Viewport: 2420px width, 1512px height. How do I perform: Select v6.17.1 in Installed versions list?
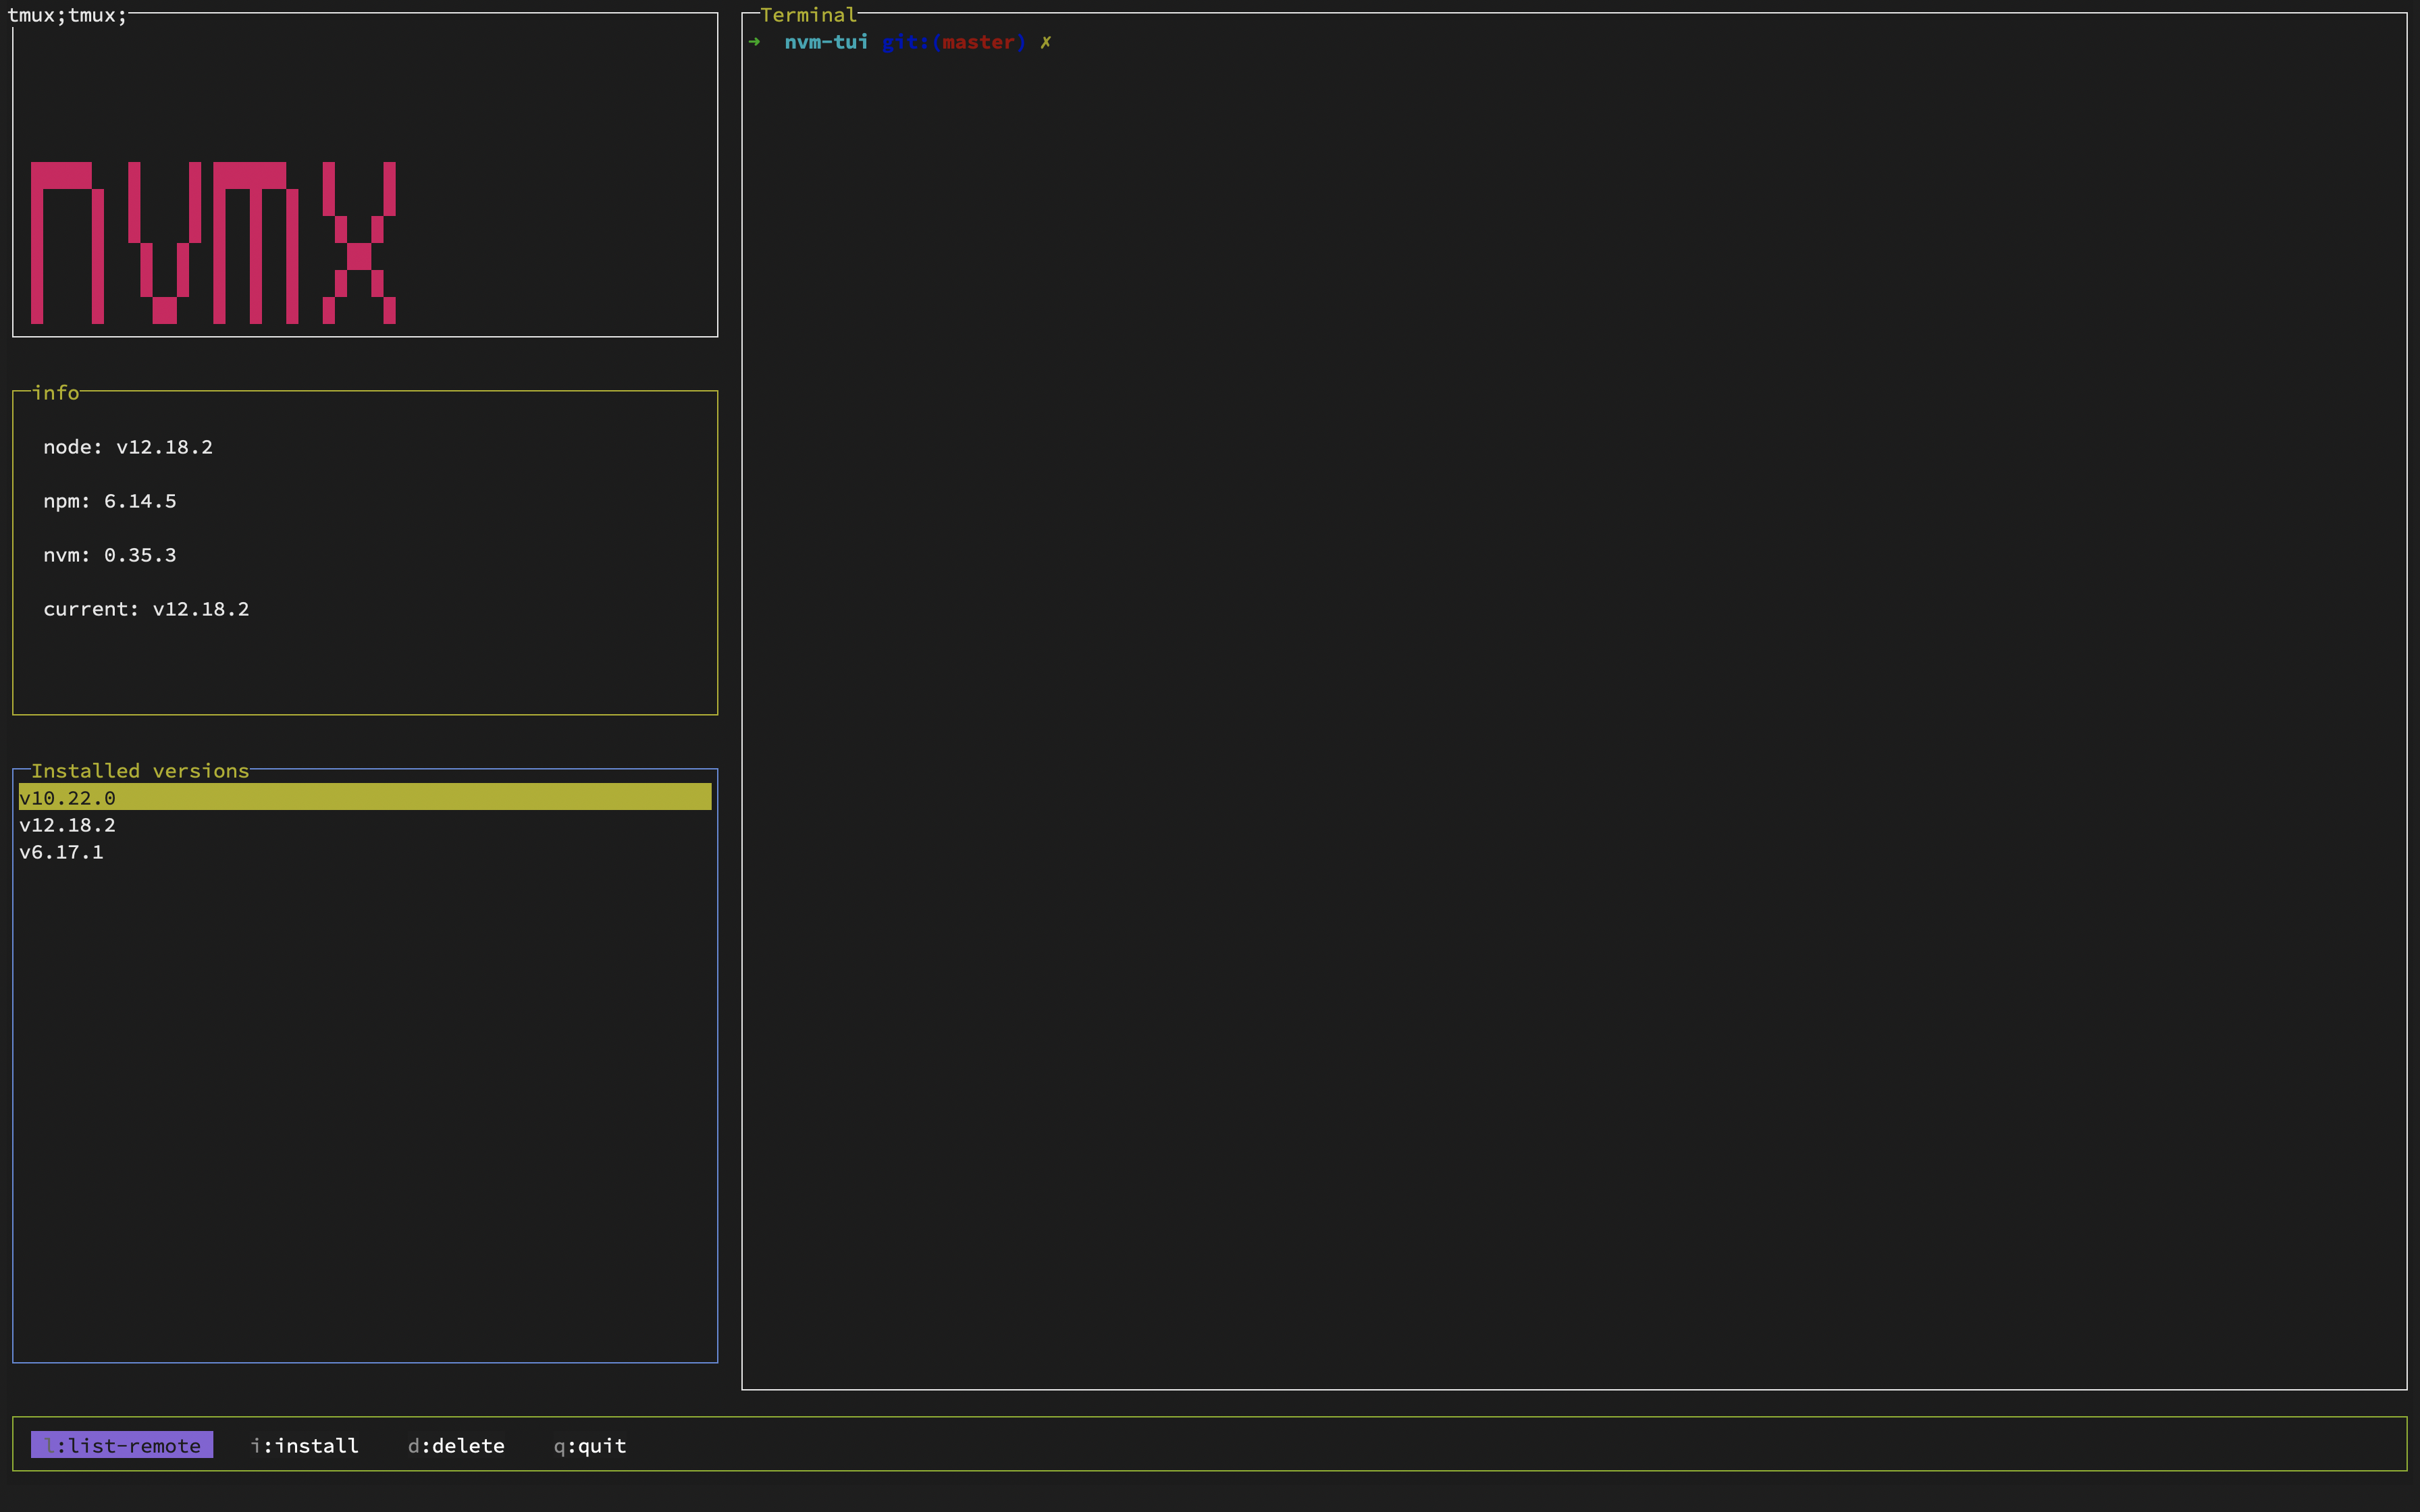coord(61,851)
